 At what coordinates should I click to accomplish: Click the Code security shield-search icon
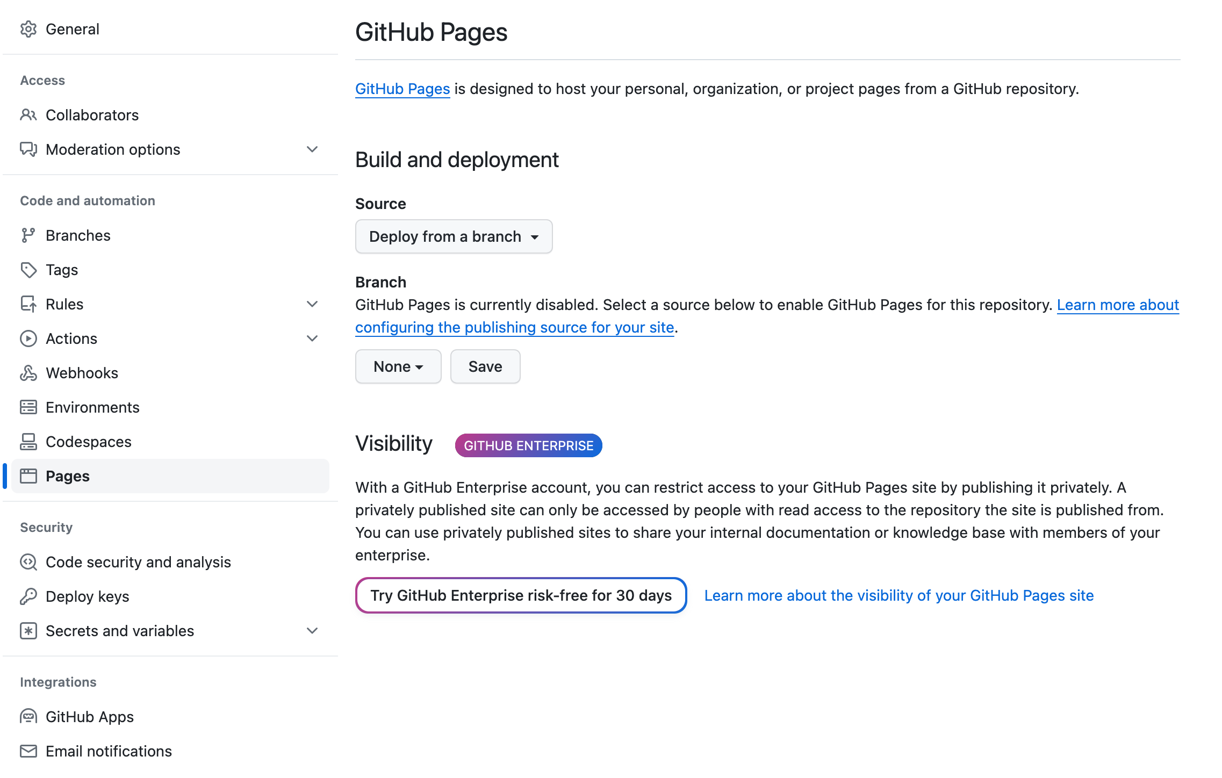point(28,562)
